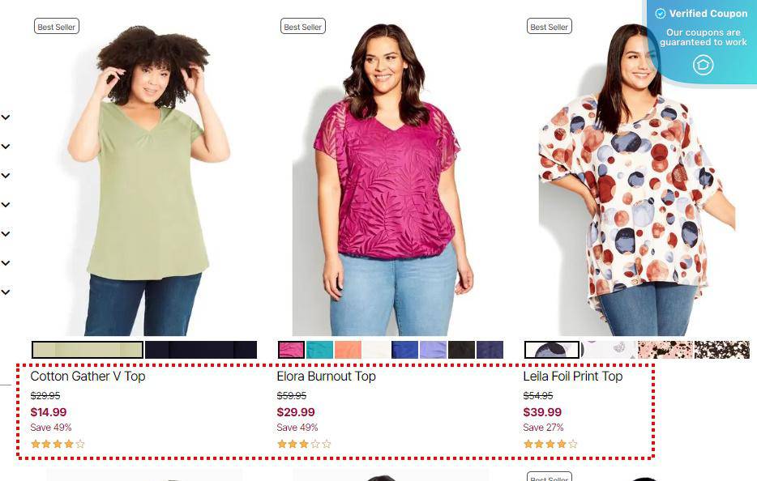Expand the bottommost sidebar filter chevron

(6, 292)
